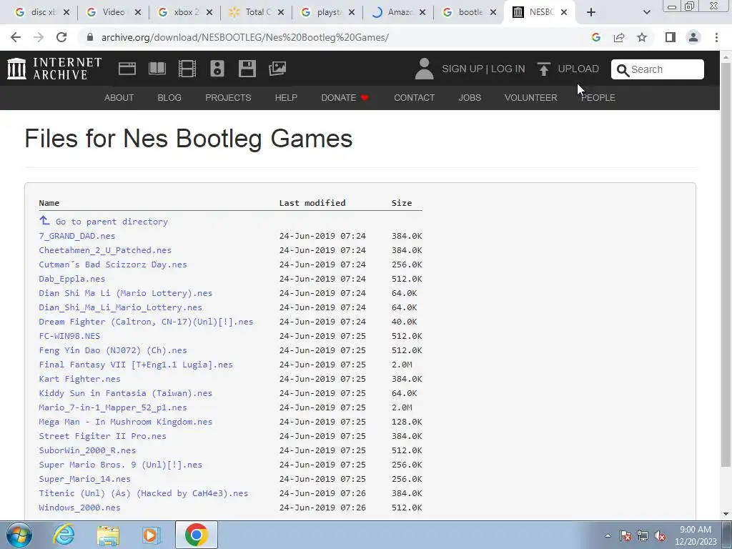Click the Google icon in address bar
This screenshot has width=732, height=549.
596,37
